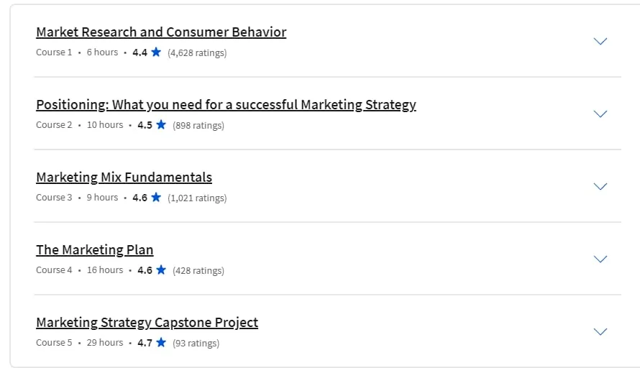Image resolution: width=640 pixels, height=368 pixels.
Task: Open The Marketing Plan course link
Action: pos(95,249)
